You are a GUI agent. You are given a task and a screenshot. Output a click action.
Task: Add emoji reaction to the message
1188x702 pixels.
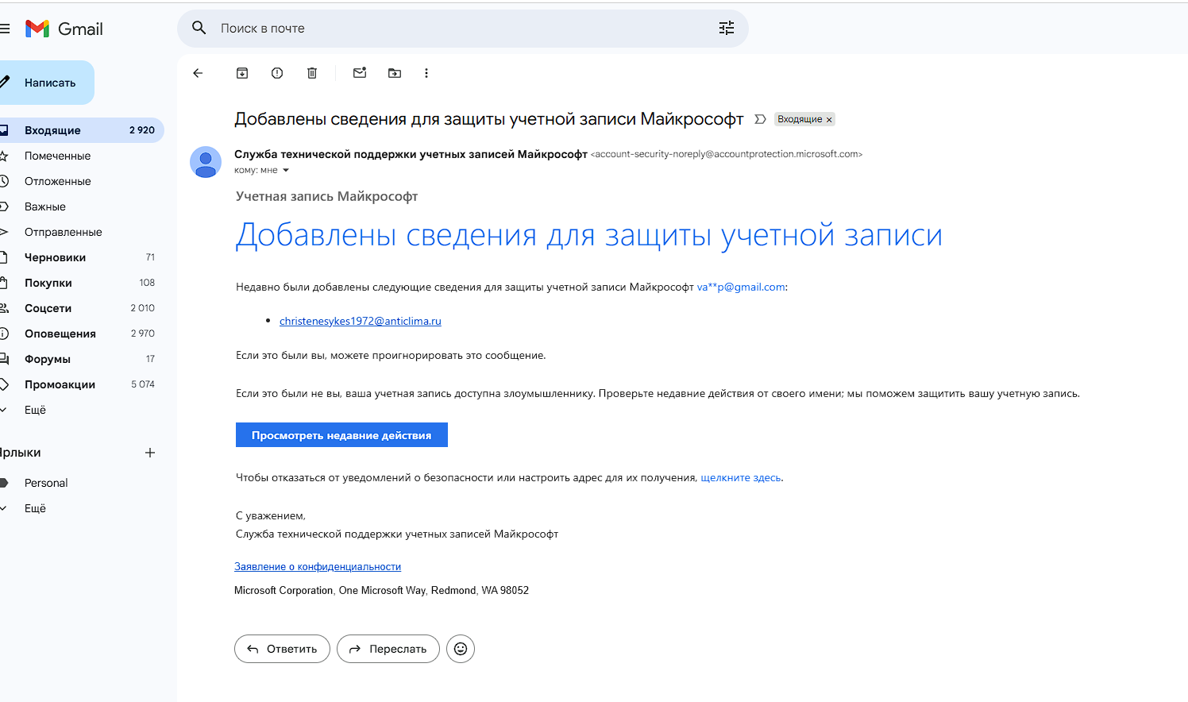pyautogui.click(x=461, y=649)
